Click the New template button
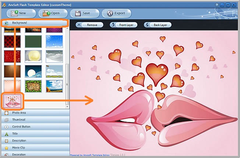Viewport: 240px width, 158px height. (x=21, y=13)
